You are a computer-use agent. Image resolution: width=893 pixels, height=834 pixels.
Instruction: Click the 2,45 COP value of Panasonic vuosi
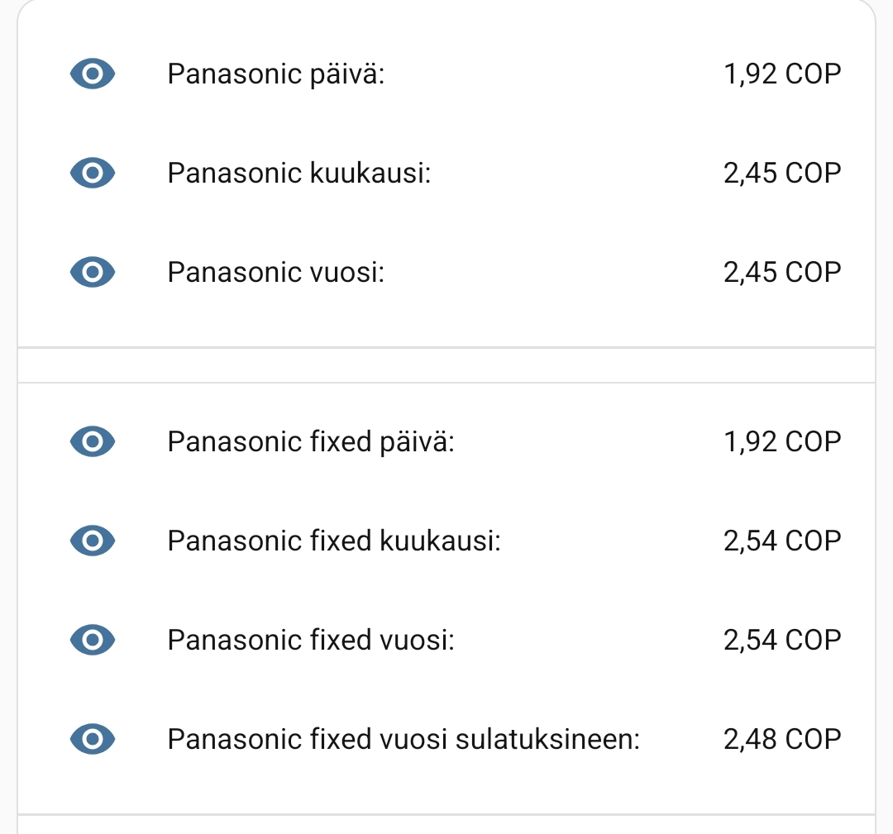781,272
